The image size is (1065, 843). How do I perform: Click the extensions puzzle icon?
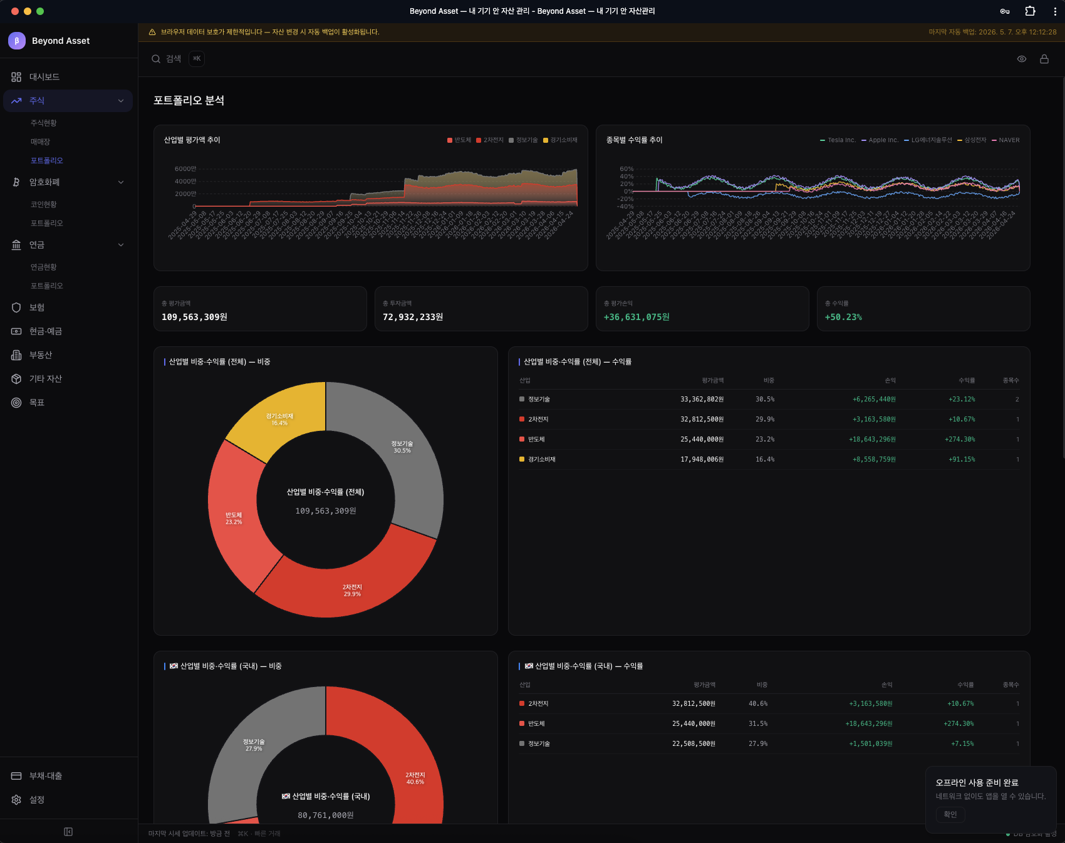pos(1030,11)
